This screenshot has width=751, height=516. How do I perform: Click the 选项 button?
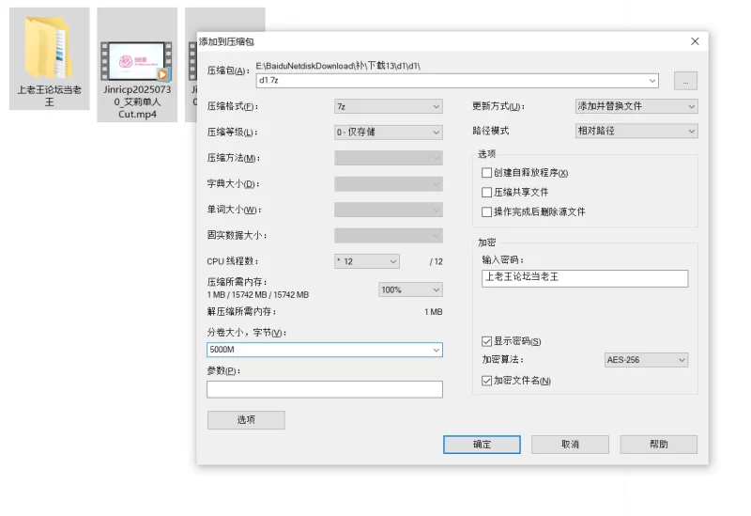(246, 419)
